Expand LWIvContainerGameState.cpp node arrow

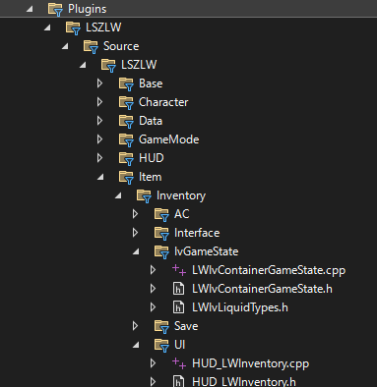[x=154, y=270]
